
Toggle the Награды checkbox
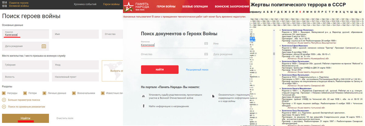[4, 93]
